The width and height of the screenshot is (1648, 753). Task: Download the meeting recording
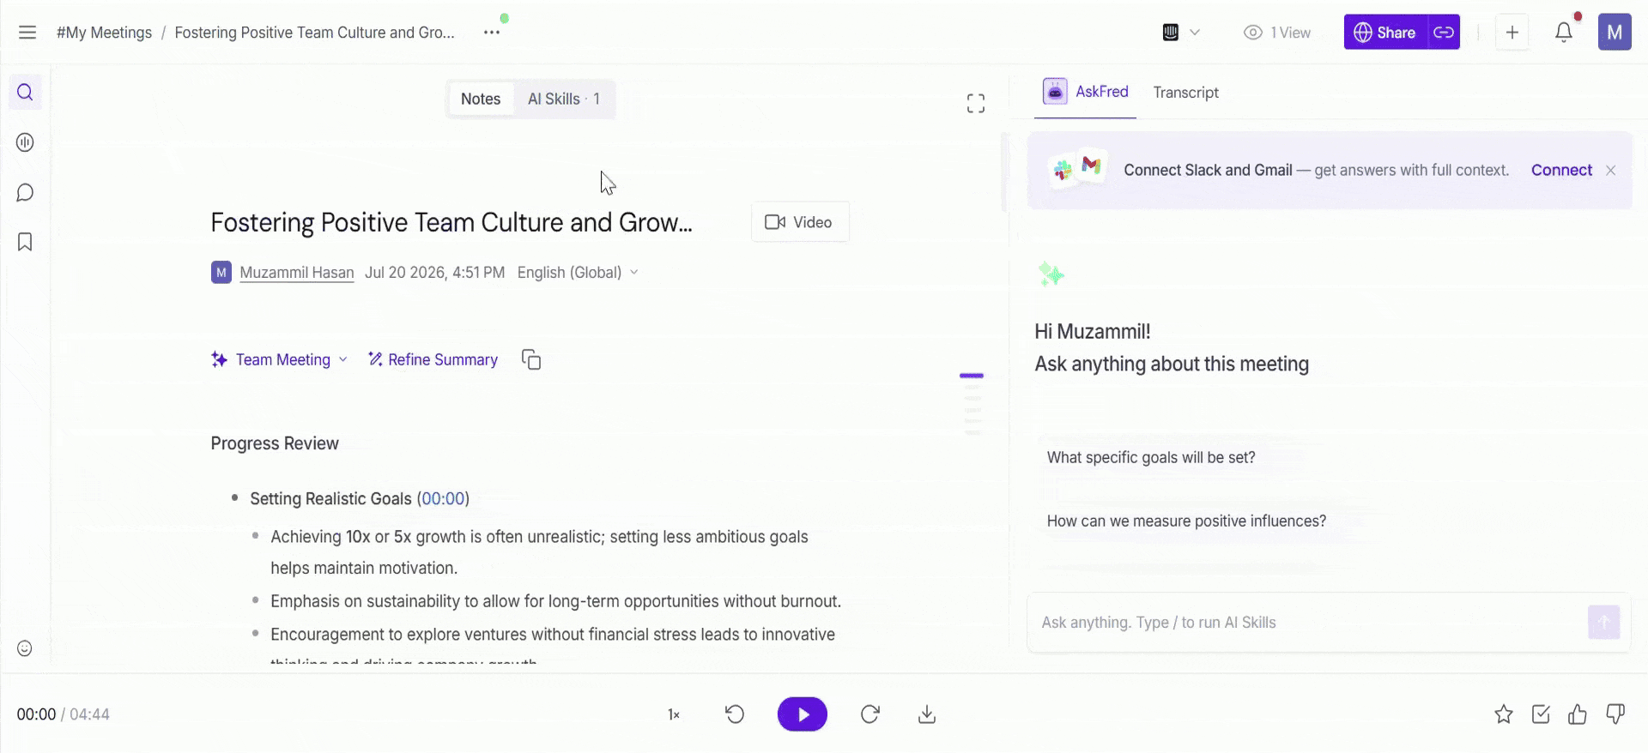click(927, 714)
